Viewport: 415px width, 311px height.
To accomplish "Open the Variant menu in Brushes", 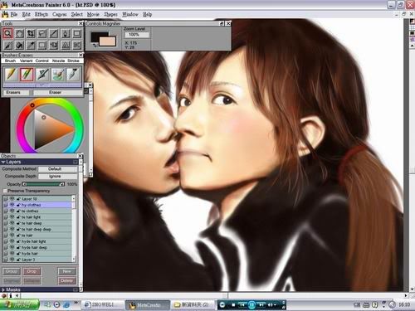I will pyautogui.click(x=27, y=61).
